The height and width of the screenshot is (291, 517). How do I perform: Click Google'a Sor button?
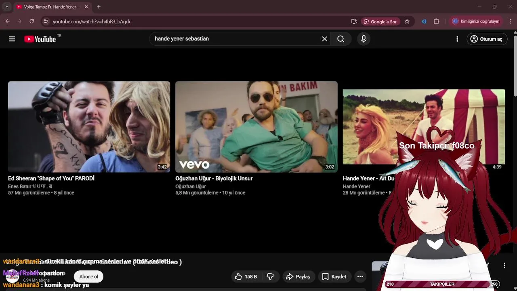coord(380,21)
